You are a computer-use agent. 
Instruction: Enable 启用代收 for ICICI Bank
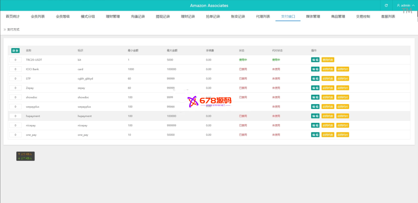point(328,69)
